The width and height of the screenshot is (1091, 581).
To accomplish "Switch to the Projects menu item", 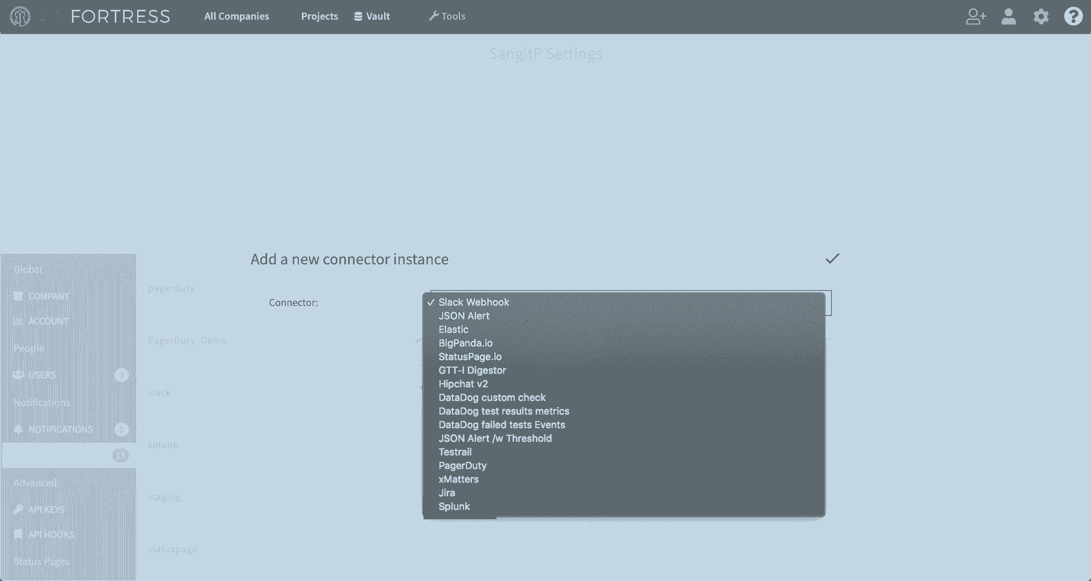I will pos(319,17).
